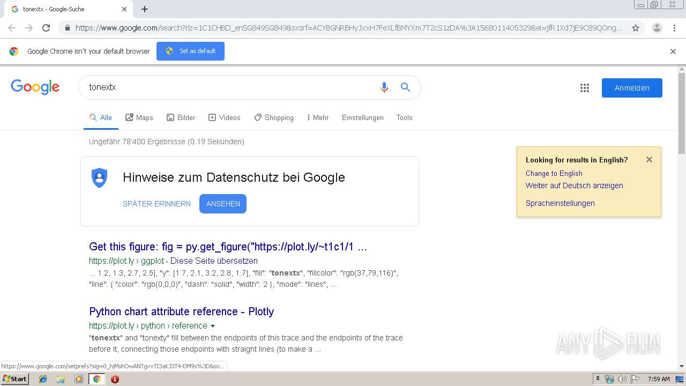Screen dimensions: 686x386
Task: Click the vertical page scrollbar
Action: point(682,114)
